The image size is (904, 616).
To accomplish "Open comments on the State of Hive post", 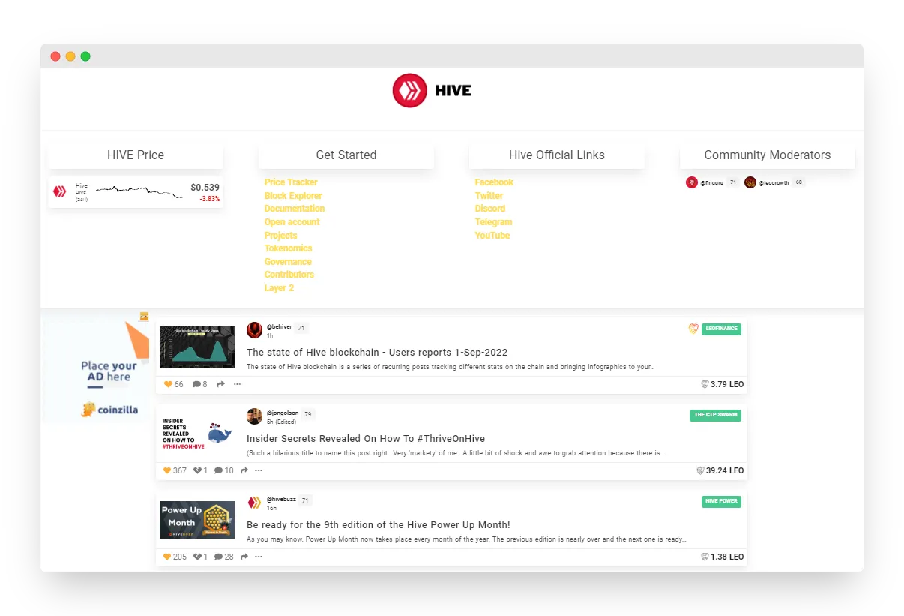I will pyautogui.click(x=196, y=384).
